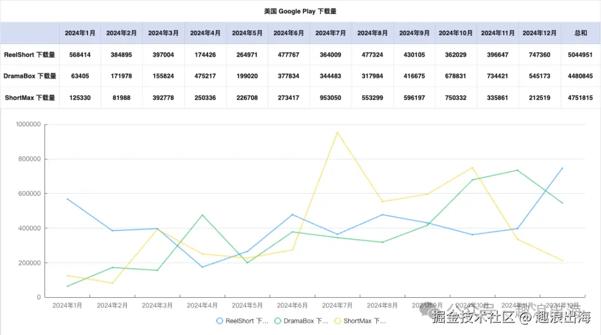Click cell value 264971
Viewport: 601px width, 335px height.
tap(247, 55)
